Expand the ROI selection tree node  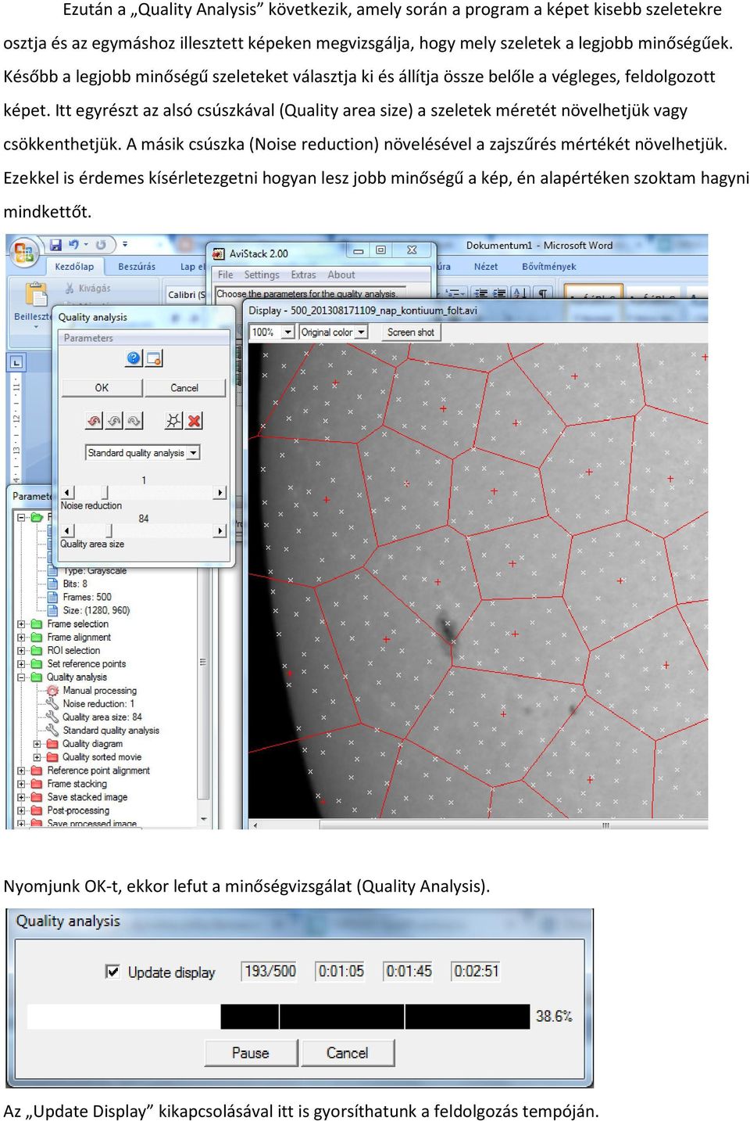(x=21, y=651)
